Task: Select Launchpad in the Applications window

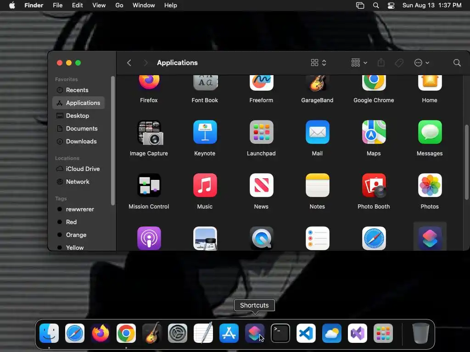Action: click(x=261, y=132)
